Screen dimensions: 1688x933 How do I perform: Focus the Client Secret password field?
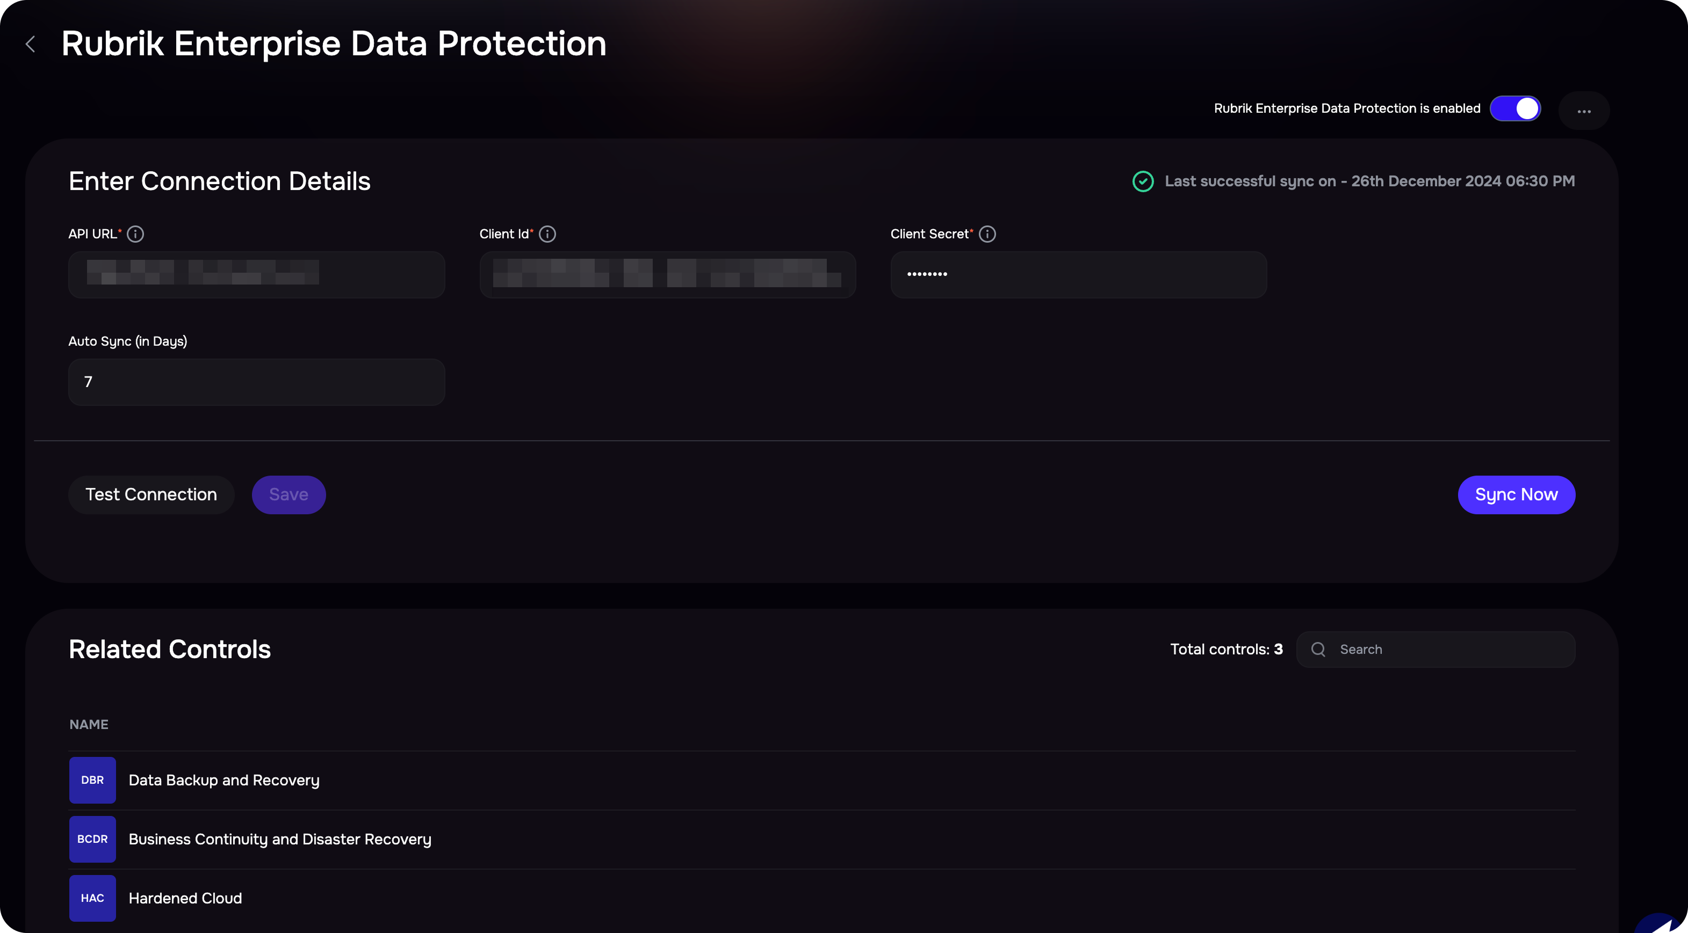1079,274
